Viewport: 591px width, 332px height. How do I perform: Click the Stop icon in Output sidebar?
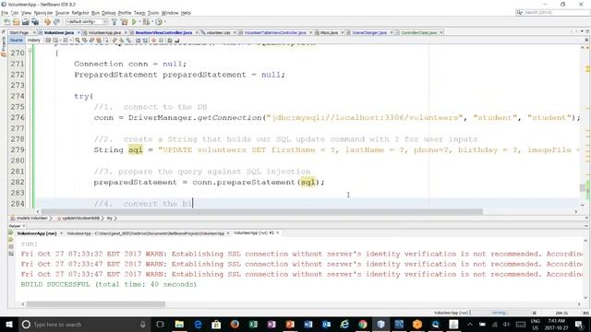(11, 247)
